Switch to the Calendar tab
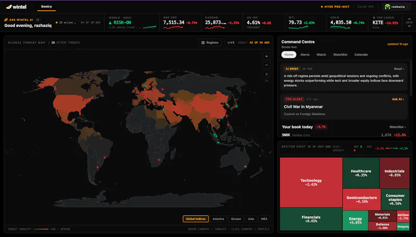Screen dimensions: 416x237 tap(361, 55)
